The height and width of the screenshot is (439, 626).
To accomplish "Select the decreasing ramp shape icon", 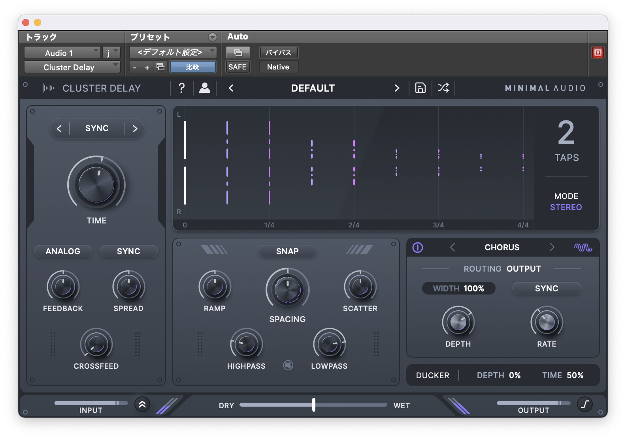I will (x=214, y=250).
